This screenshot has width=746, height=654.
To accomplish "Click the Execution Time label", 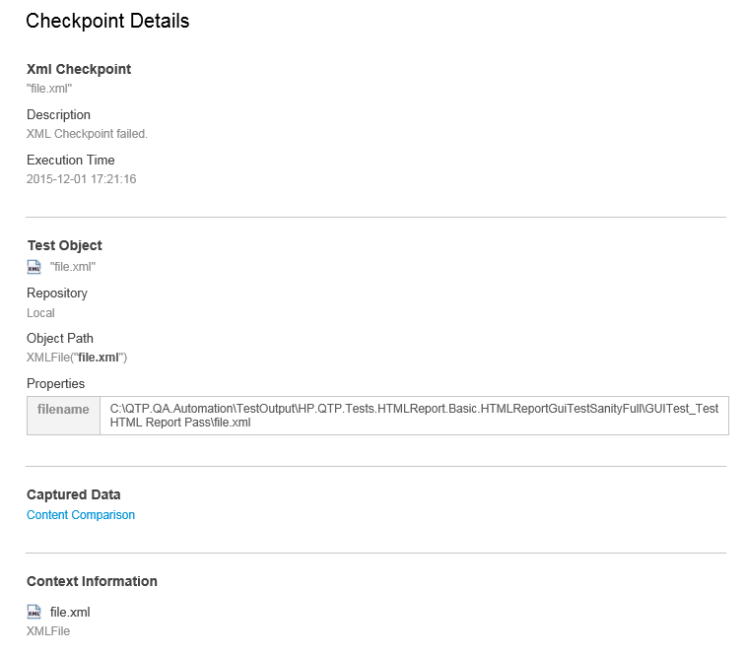I will click(x=71, y=160).
